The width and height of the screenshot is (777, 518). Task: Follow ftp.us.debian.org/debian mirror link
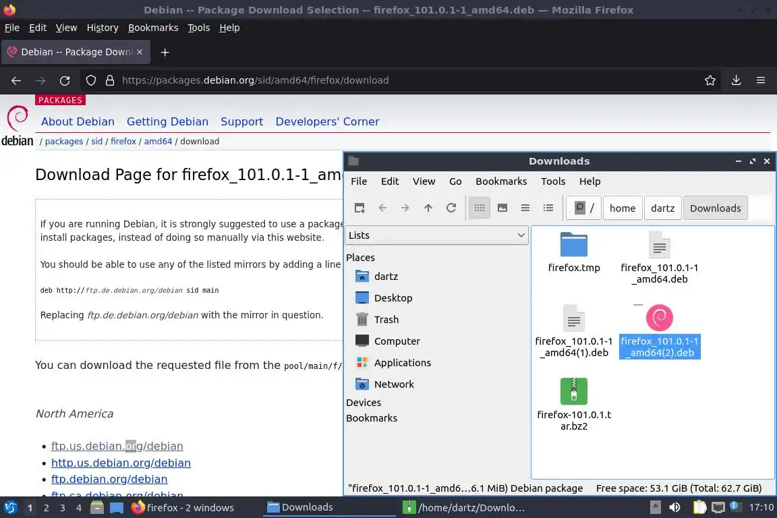(117, 446)
